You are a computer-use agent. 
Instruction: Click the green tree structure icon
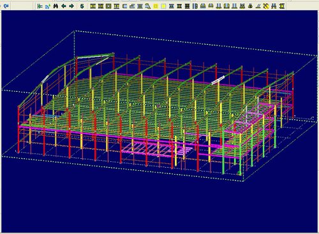point(40,6)
